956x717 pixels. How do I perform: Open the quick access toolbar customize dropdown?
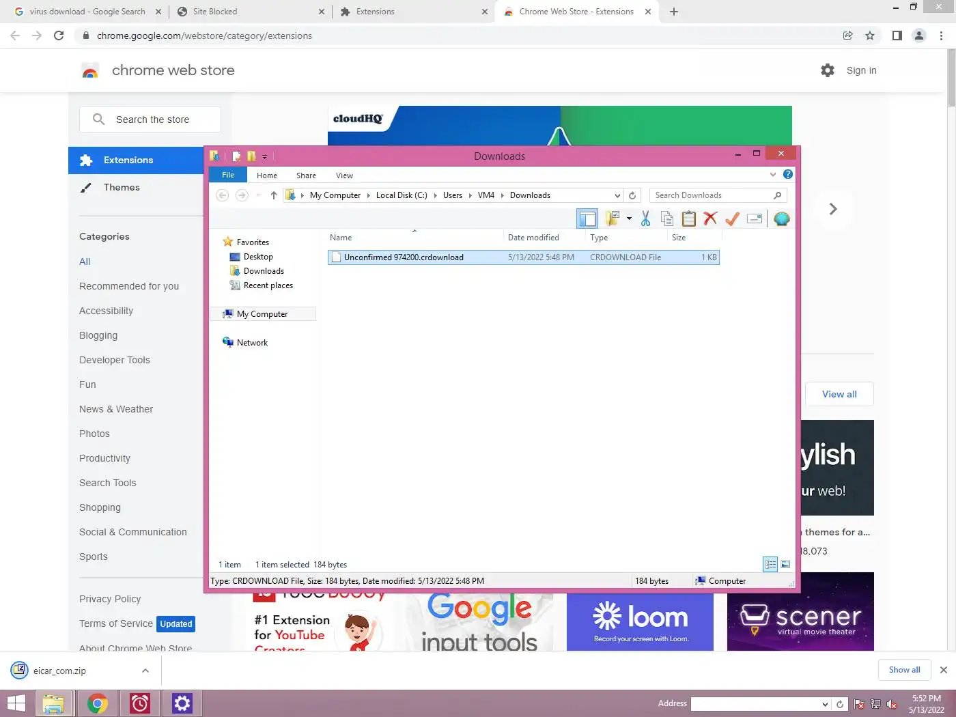click(264, 156)
